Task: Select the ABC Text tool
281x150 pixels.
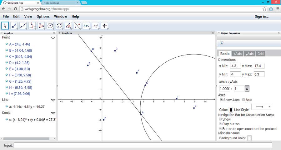Action: [86, 26]
